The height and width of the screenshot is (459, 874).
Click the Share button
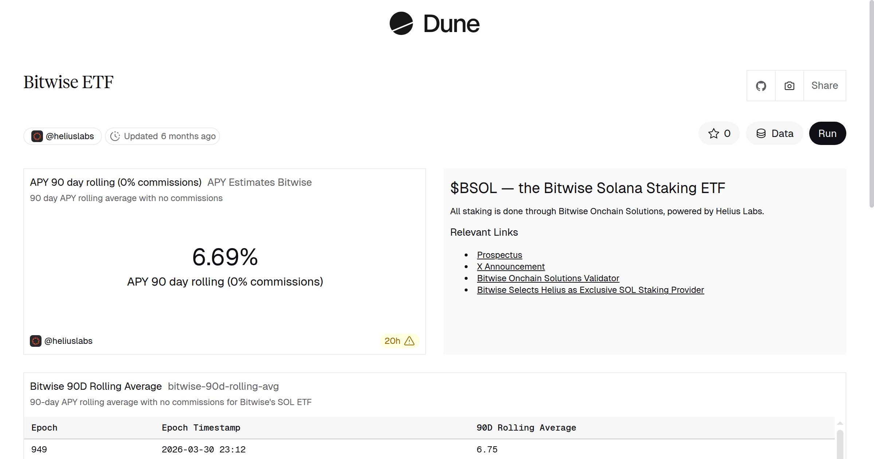click(824, 86)
